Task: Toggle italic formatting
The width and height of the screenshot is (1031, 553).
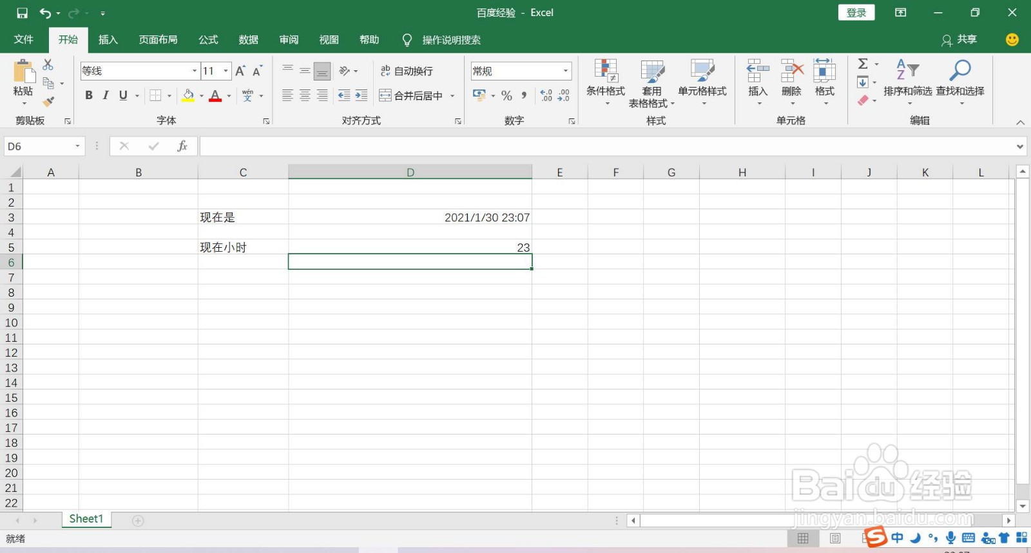Action: (x=106, y=95)
